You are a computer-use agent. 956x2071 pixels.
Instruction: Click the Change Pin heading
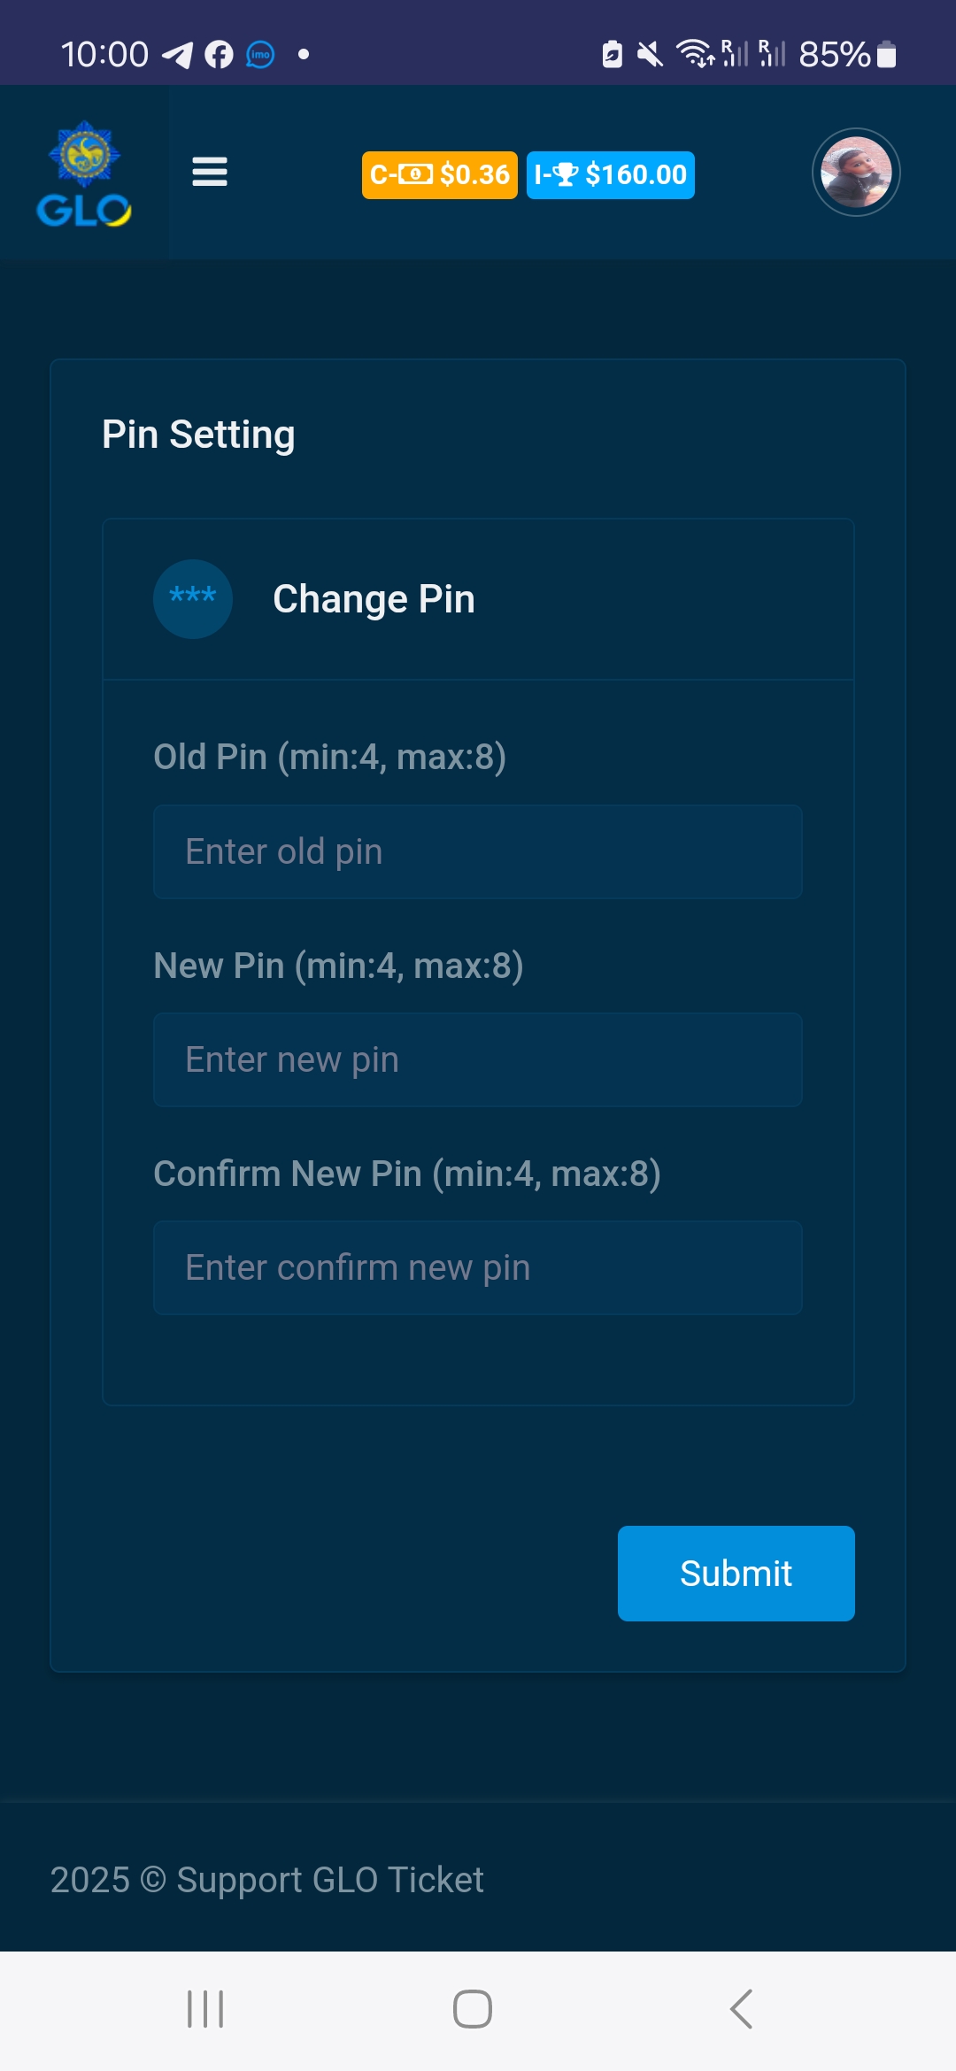point(374,599)
